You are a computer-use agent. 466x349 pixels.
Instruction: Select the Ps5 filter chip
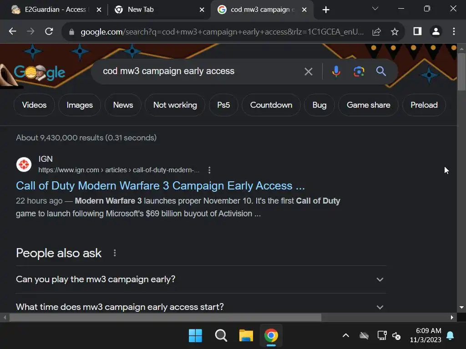click(223, 105)
